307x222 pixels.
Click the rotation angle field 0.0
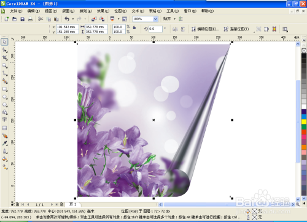click(x=155, y=29)
